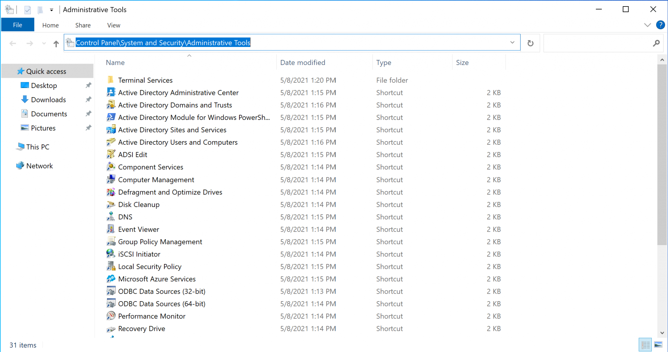Click the Disk Cleanup icon
Screen dimensions: 668x352
(111, 204)
